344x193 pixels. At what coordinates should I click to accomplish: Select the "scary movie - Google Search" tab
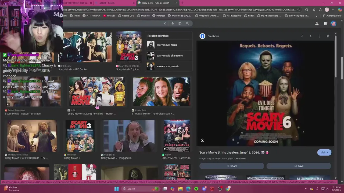pyautogui.click(x=157, y=3)
